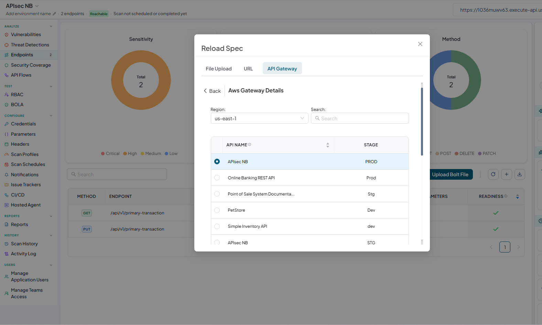This screenshot has width=542, height=325.
Task: Open PUT /api/v1/primary-transaction endpoint
Action: pos(137,229)
